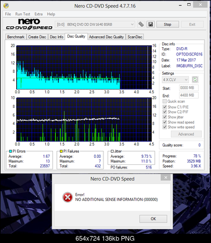This screenshot has width=211, height=243.
Task: Maximize the Nero CD-DVD Speed window
Action: point(189,5)
